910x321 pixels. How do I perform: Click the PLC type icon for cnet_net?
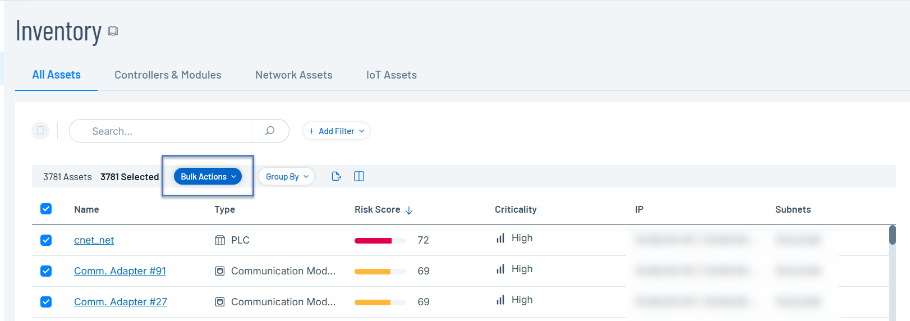pos(220,240)
